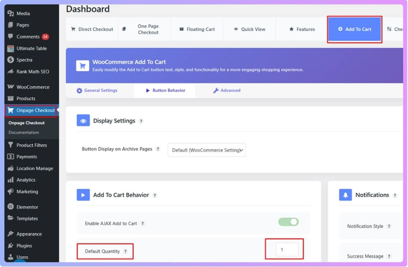Image resolution: width=408 pixels, height=267 pixels.
Task: Click the Rank Math SEO sidebar icon
Action: pos(11,72)
